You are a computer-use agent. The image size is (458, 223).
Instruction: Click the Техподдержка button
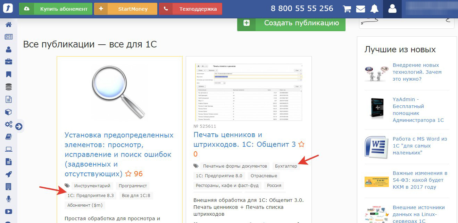(x=191, y=9)
